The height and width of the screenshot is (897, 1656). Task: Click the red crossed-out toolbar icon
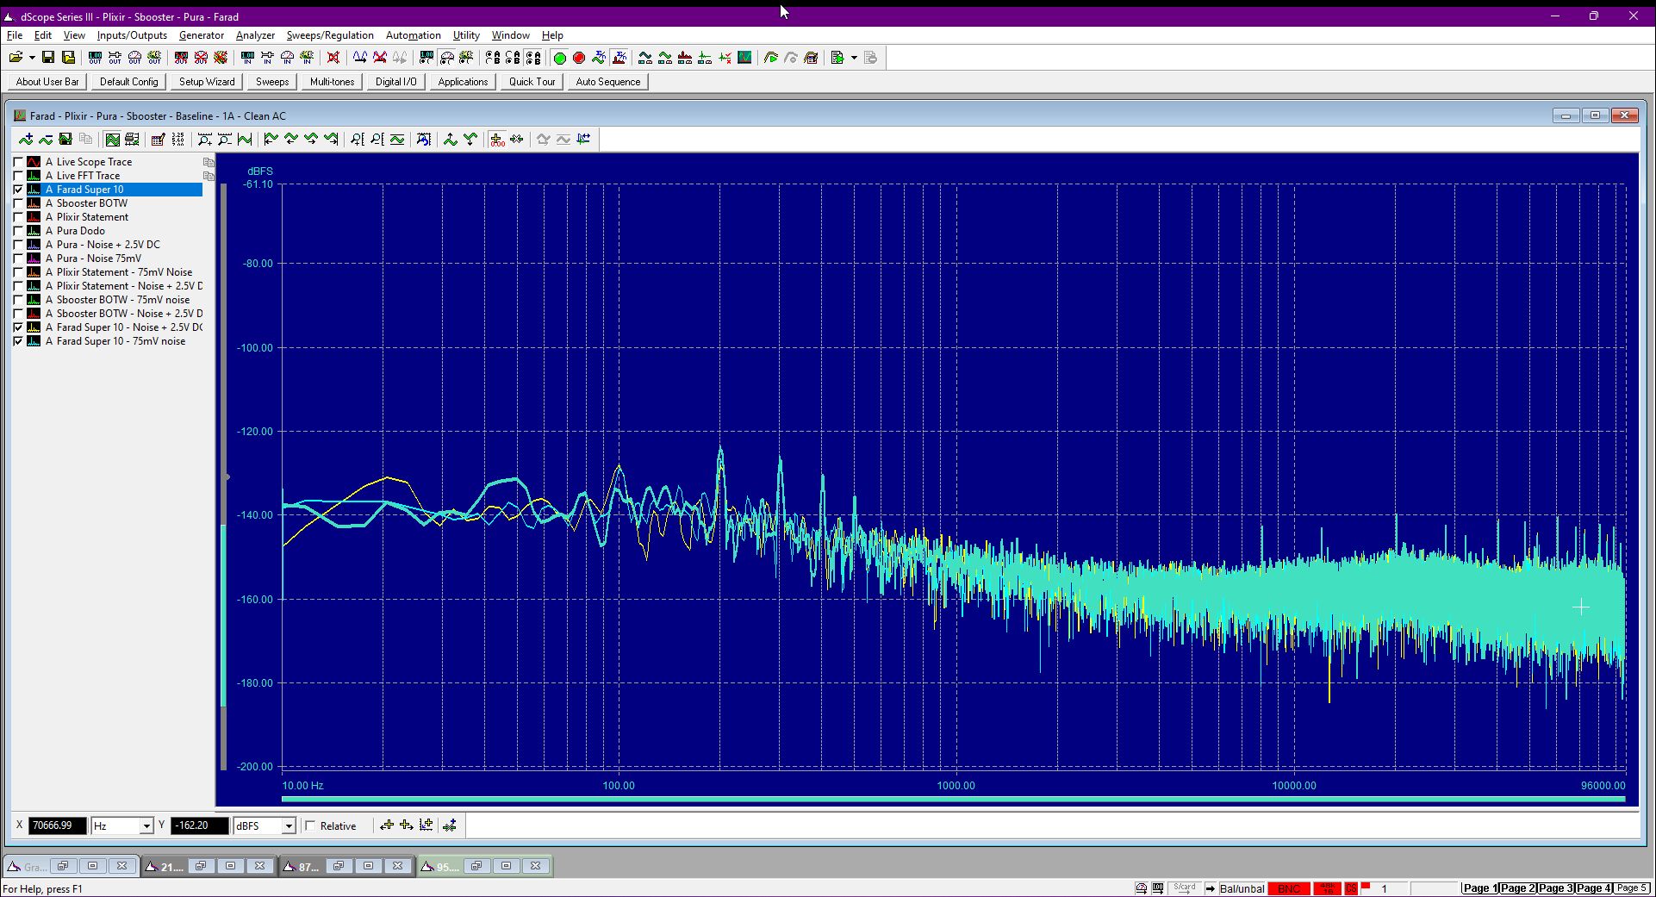click(x=333, y=58)
